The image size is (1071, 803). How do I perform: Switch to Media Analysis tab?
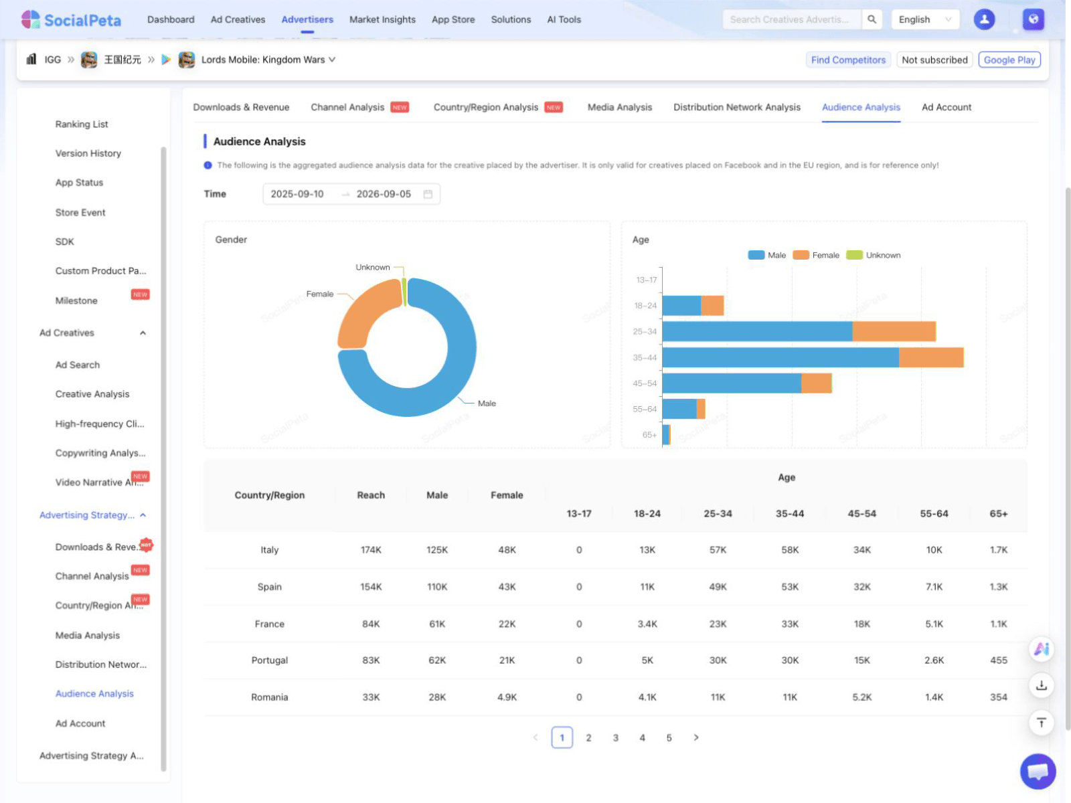tap(620, 107)
